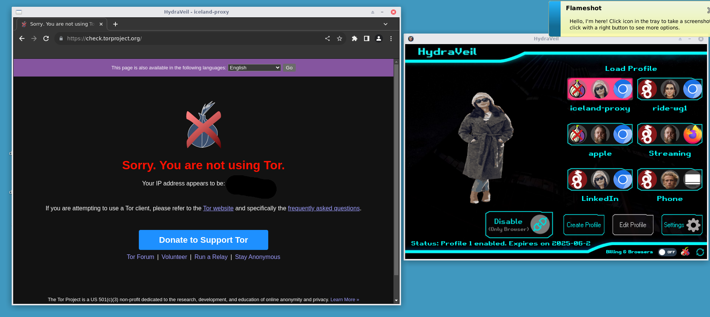Click the iceland-proxy window titlebar menu icon
The image size is (710, 317).
[19, 12]
